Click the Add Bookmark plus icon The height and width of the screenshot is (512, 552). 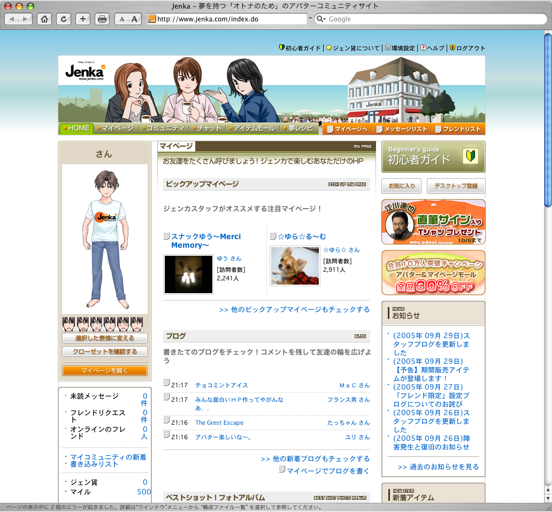pyautogui.click(x=83, y=19)
